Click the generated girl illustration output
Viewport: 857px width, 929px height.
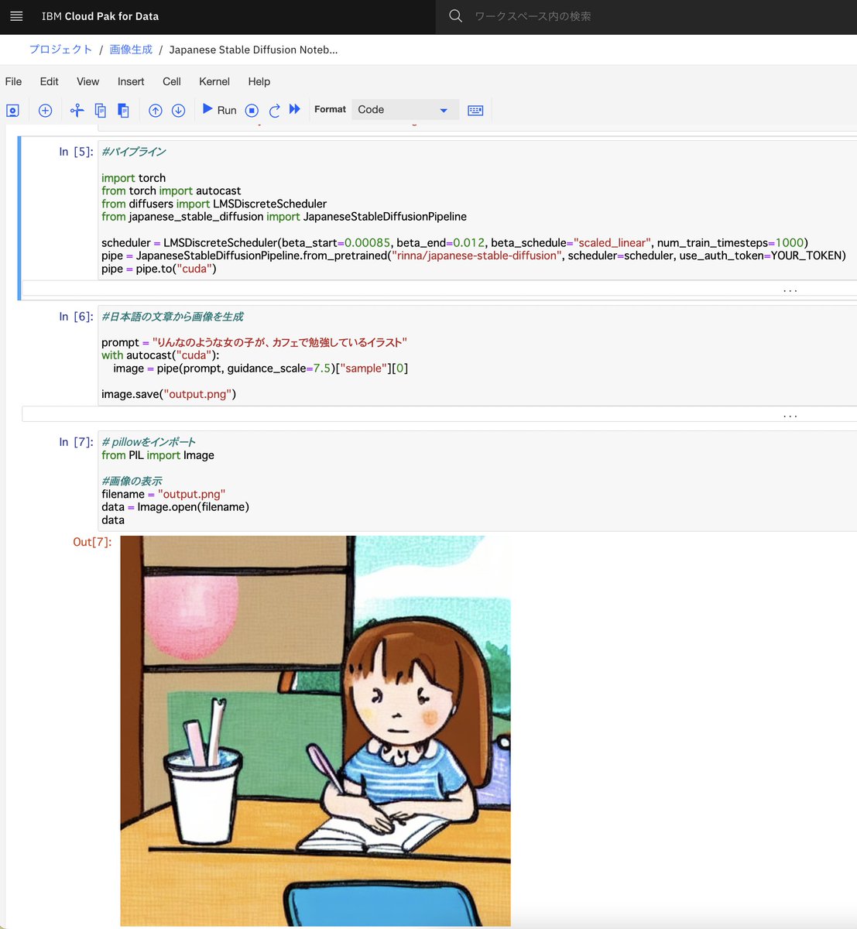[x=315, y=731]
